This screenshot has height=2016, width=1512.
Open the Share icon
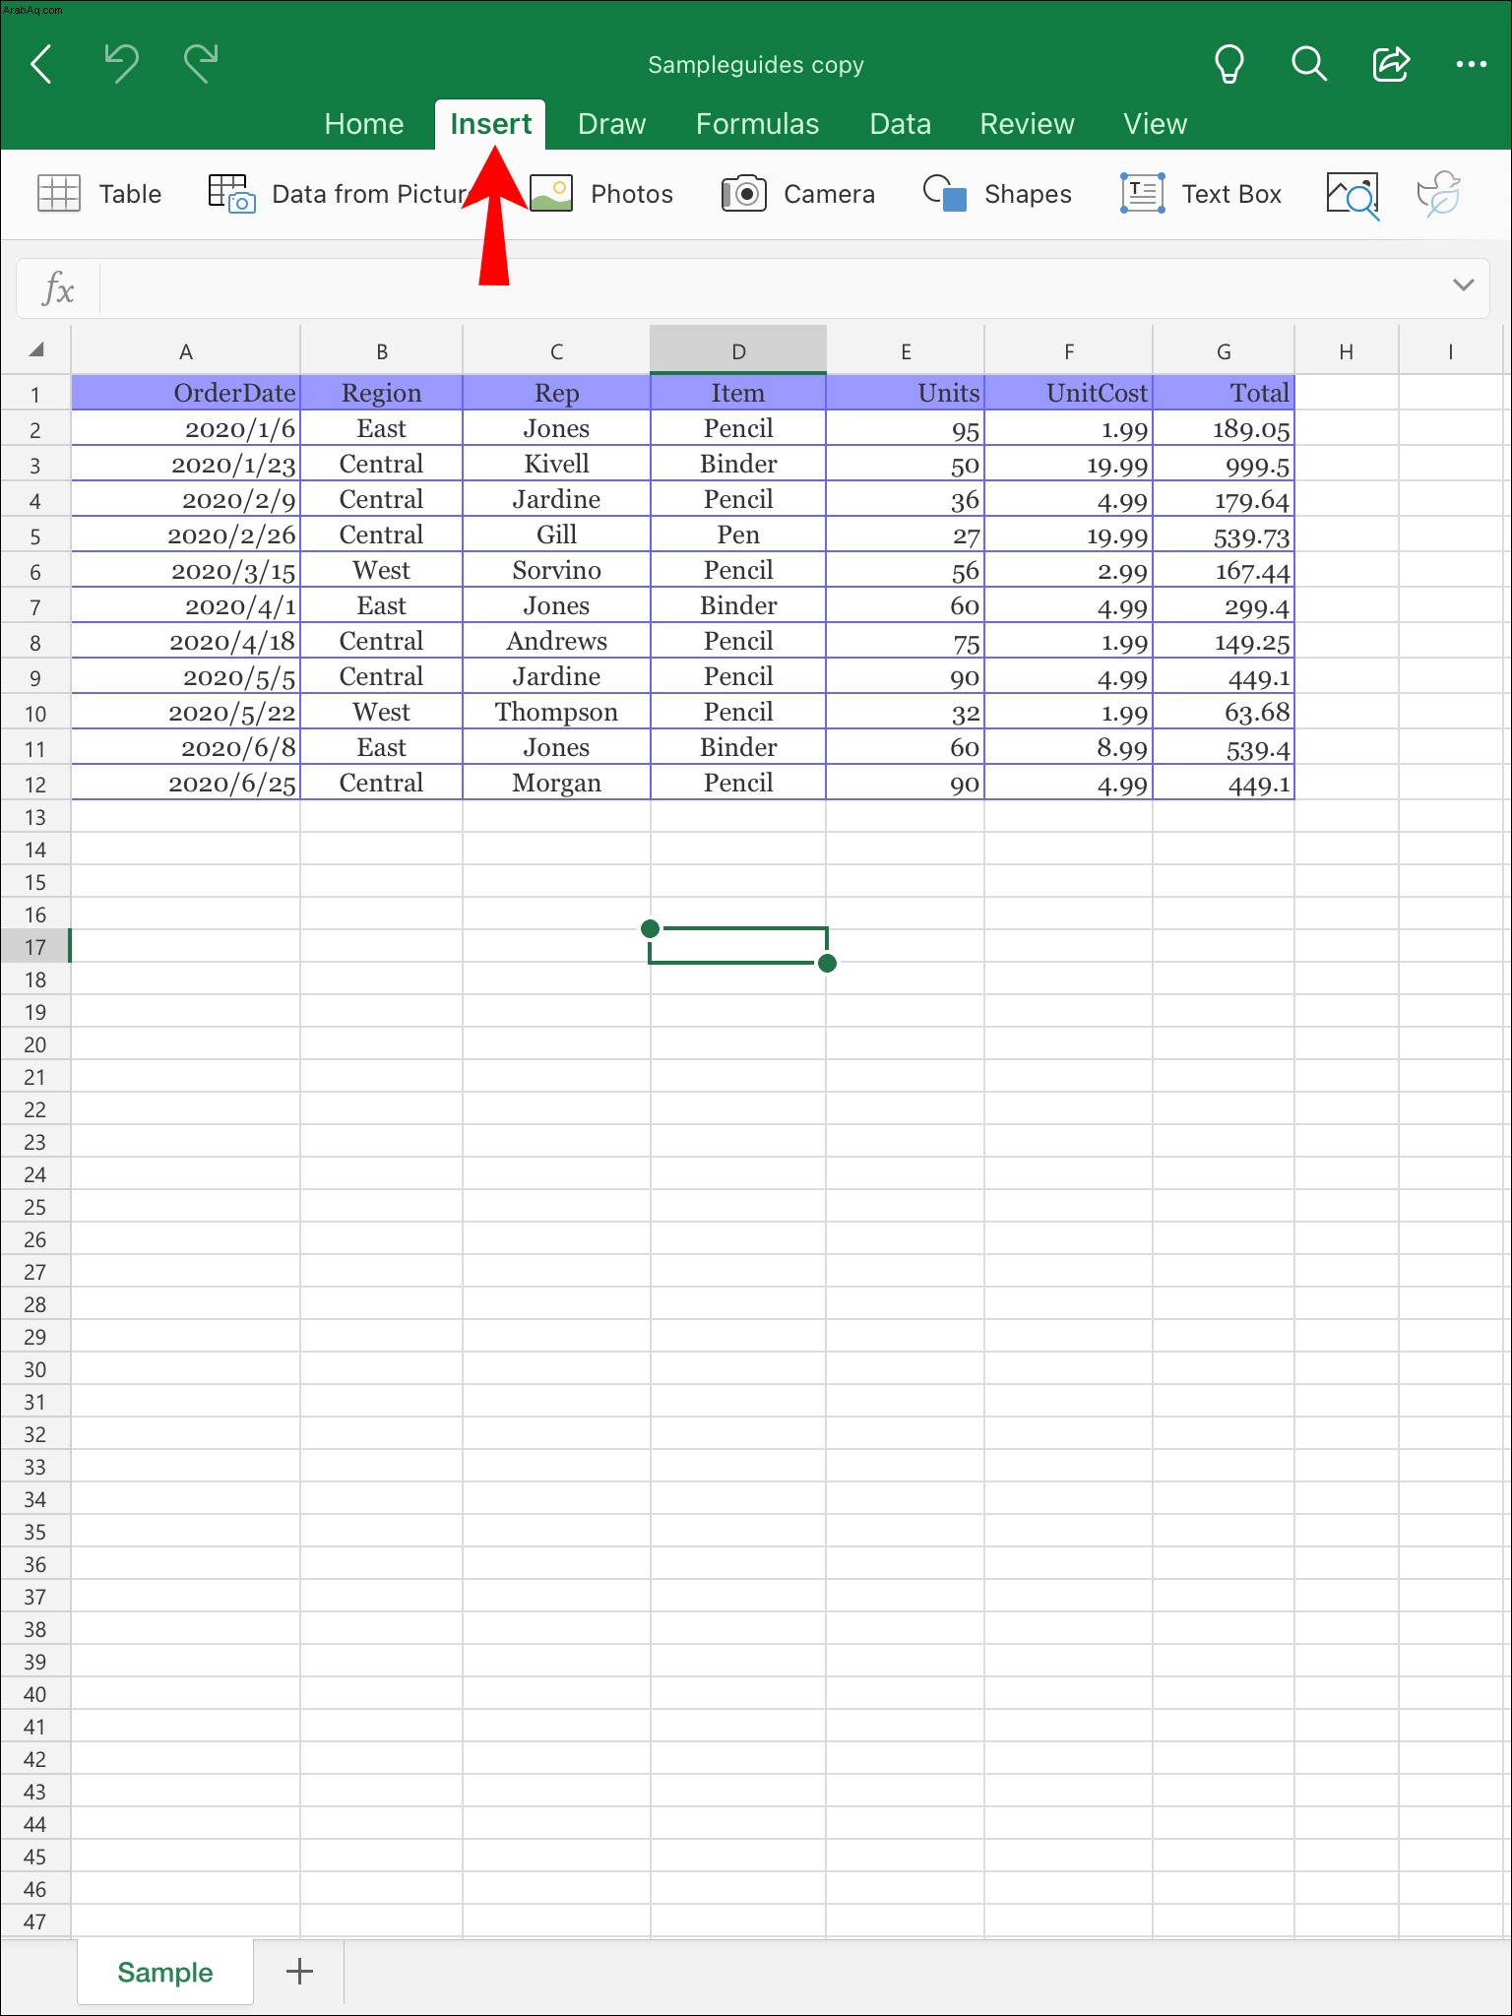[x=1391, y=65]
